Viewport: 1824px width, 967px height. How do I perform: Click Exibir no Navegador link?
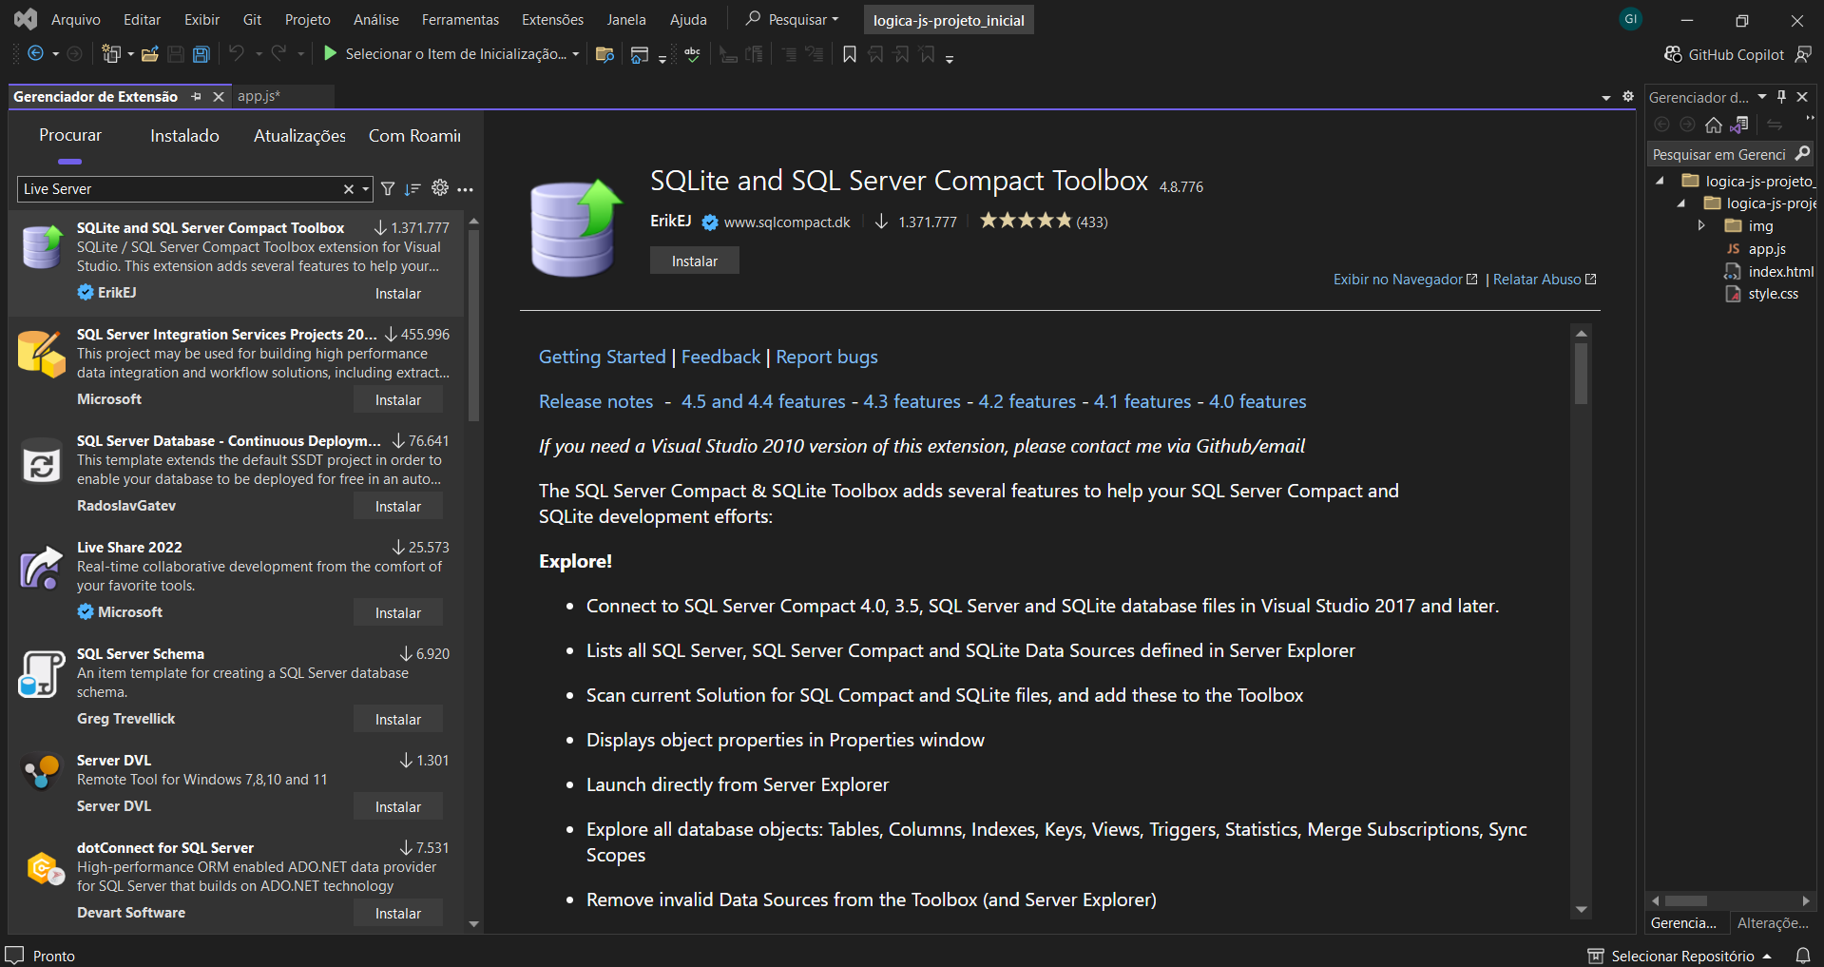1405,279
